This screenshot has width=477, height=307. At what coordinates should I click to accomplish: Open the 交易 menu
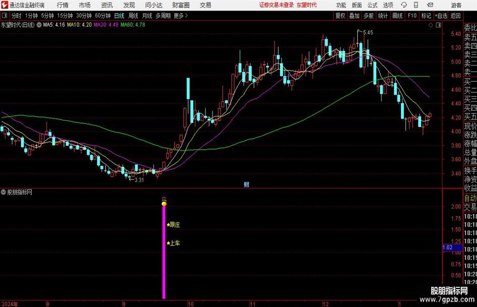[x=205, y=5]
